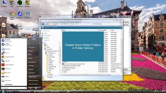
Task: Launch Notepad from the Start menu
Action: pos(13,49)
